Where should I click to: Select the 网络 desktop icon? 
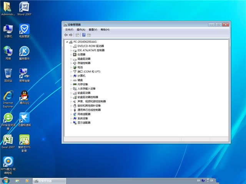pos(8,53)
